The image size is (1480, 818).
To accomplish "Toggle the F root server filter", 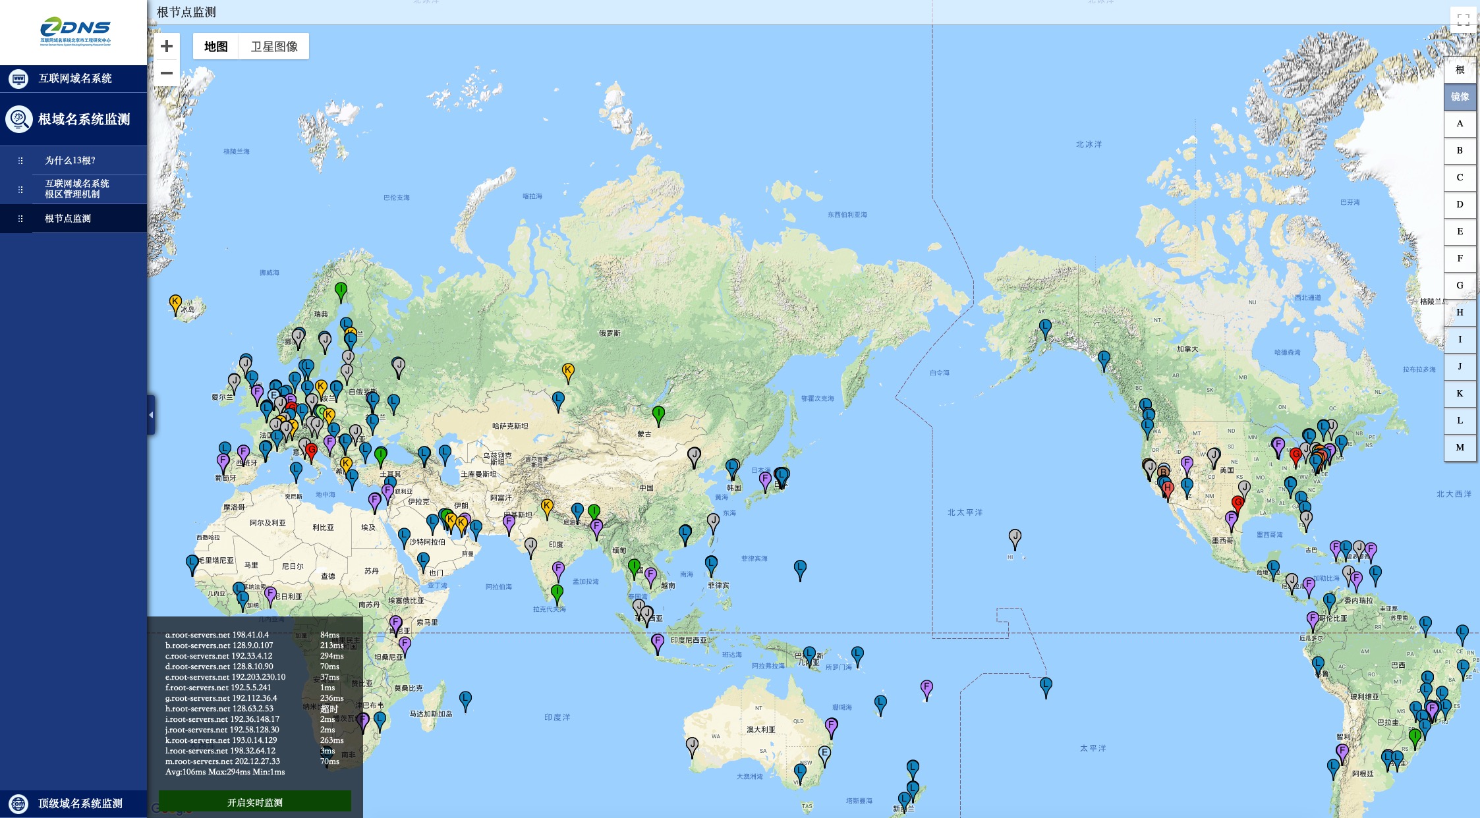I will (1460, 258).
